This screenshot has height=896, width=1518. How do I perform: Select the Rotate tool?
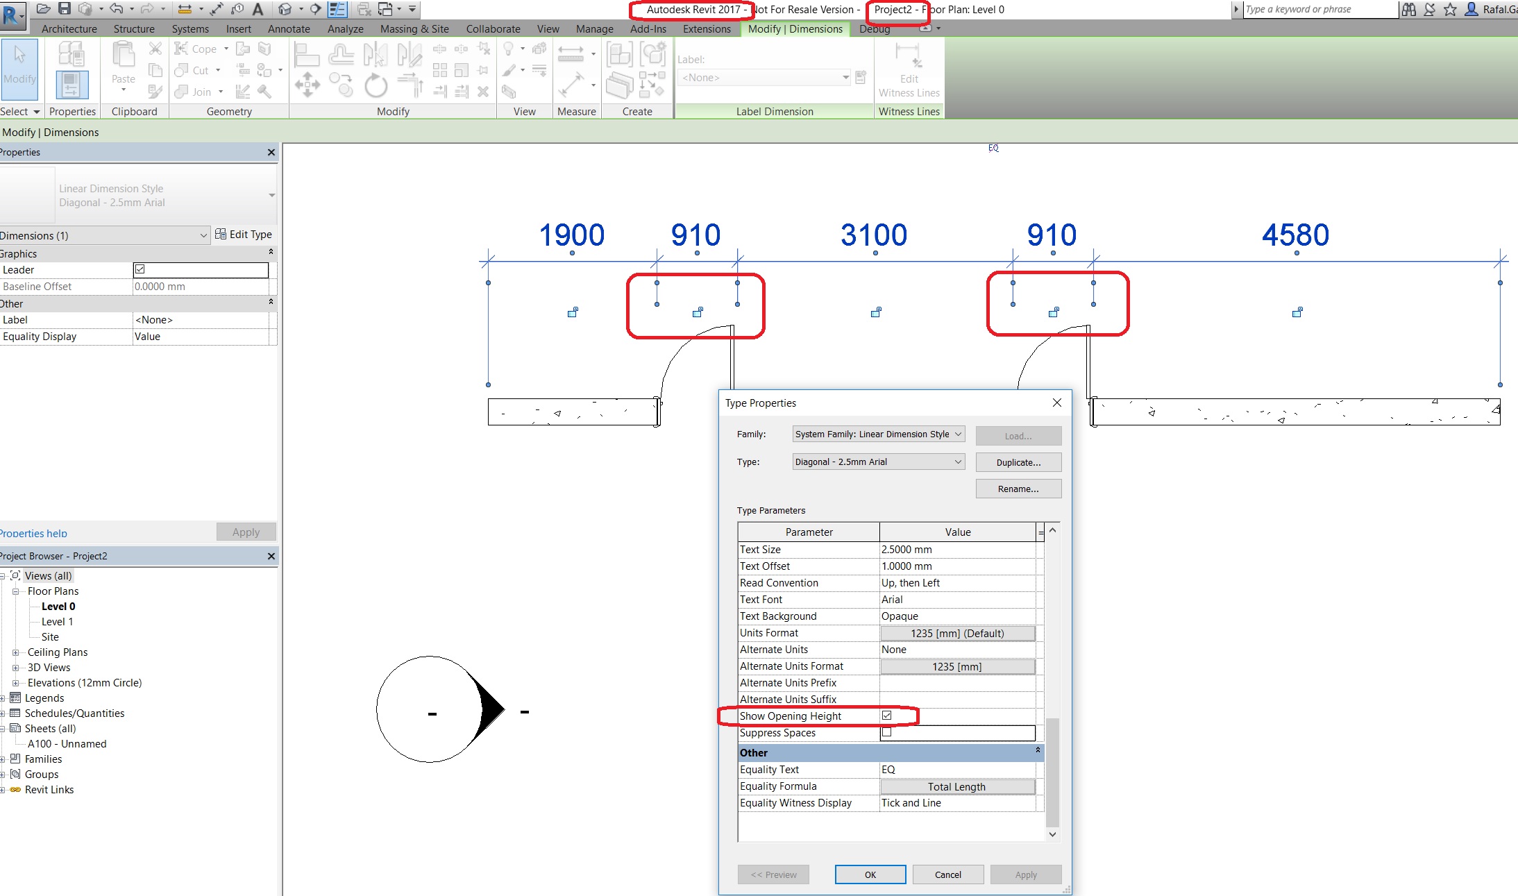click(x=376, y=86)
